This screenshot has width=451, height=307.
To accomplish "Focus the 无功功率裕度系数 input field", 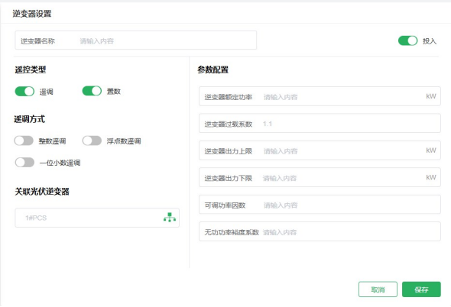I will tap(320, 231).
